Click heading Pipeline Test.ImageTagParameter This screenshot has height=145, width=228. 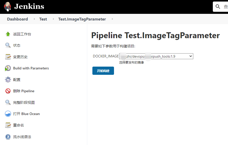[155, 35]
